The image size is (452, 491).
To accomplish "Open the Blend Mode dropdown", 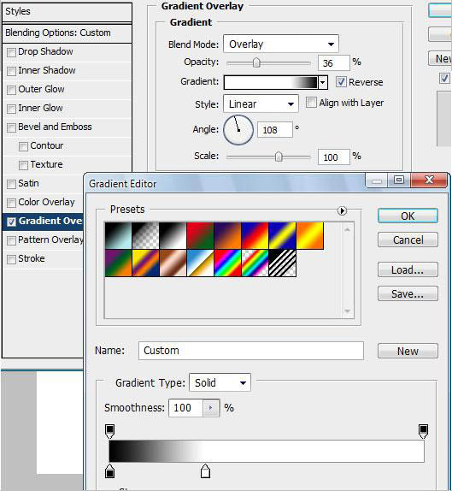I will (281, 44).
